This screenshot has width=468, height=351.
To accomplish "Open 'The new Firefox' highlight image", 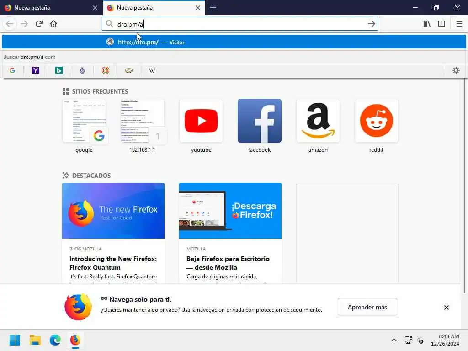I will point(113,211).
